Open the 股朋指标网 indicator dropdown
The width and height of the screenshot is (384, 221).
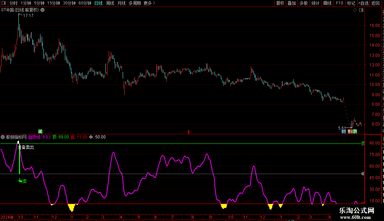coord(3,137)
